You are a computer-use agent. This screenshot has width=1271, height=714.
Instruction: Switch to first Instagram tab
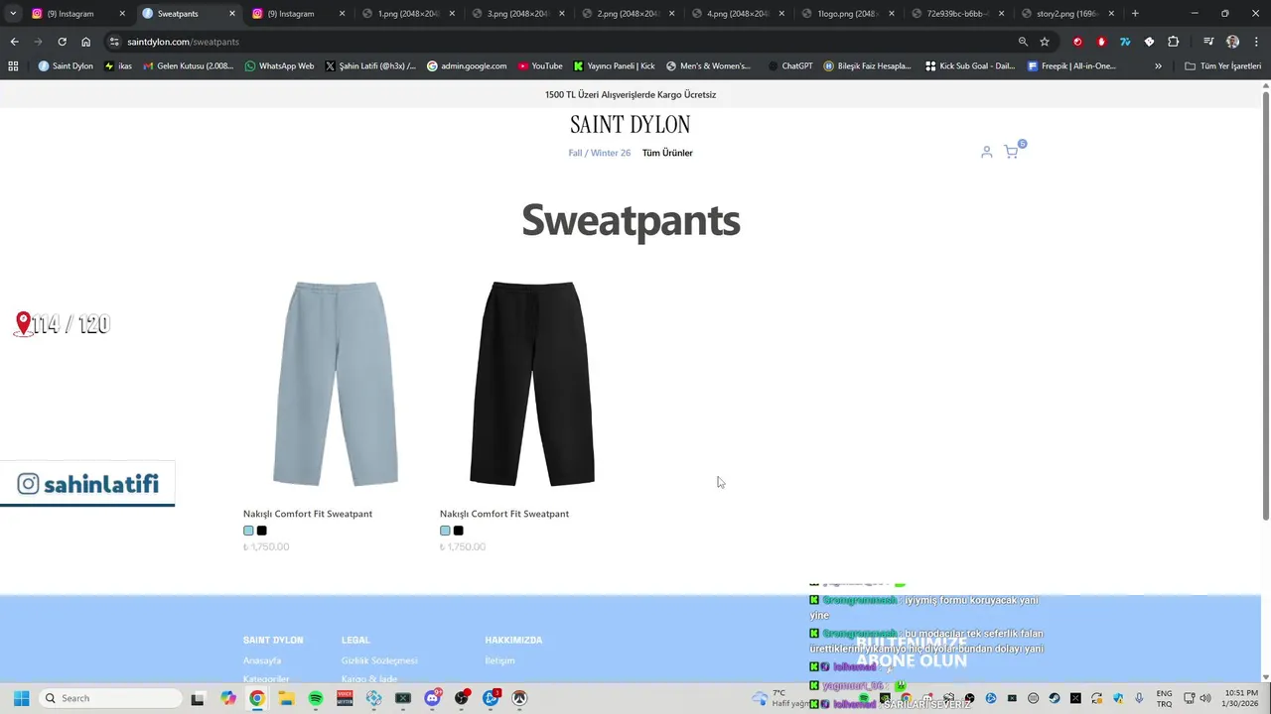coord(77,14)
